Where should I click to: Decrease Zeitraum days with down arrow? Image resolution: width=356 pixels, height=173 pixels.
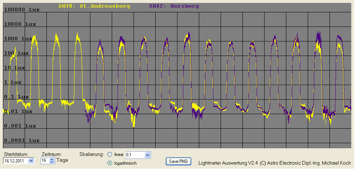[52, 162]
